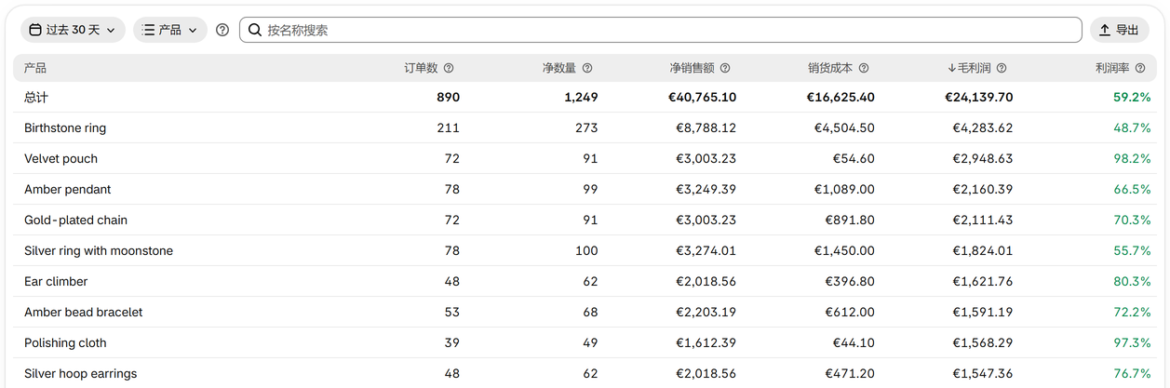Click the 利润率 column help icon
Image resolution: width=1170 pixels, height=388 pixels.
point(1140,68)
